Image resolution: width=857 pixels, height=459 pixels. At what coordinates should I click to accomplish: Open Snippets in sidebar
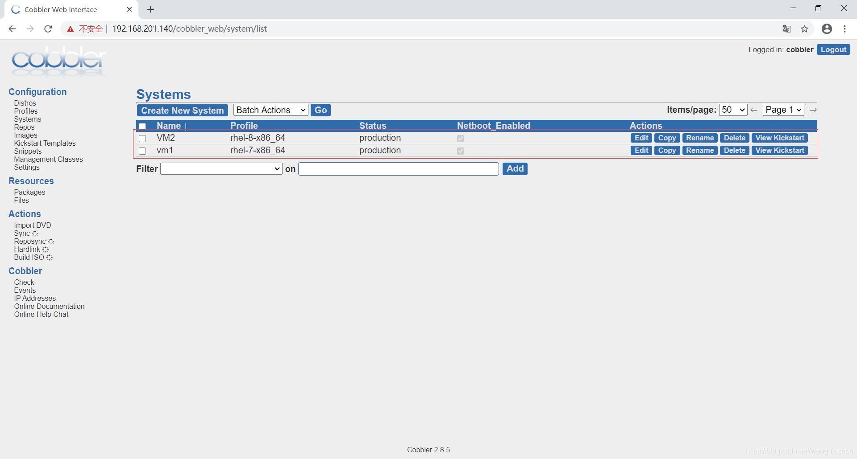click(x=28, y=151)
